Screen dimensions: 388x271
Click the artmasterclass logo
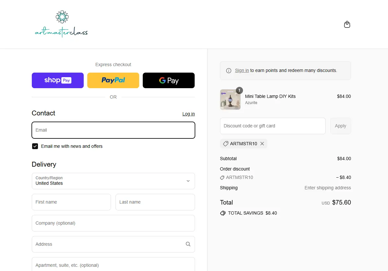[x=61, y=24]
